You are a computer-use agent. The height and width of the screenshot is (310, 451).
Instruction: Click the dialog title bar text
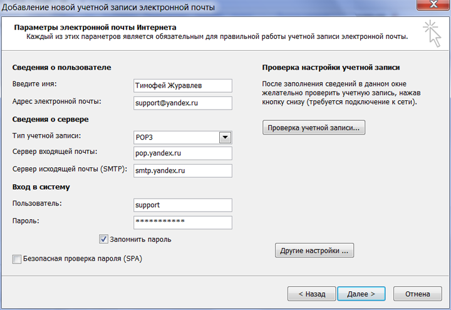tap(110, 7)
